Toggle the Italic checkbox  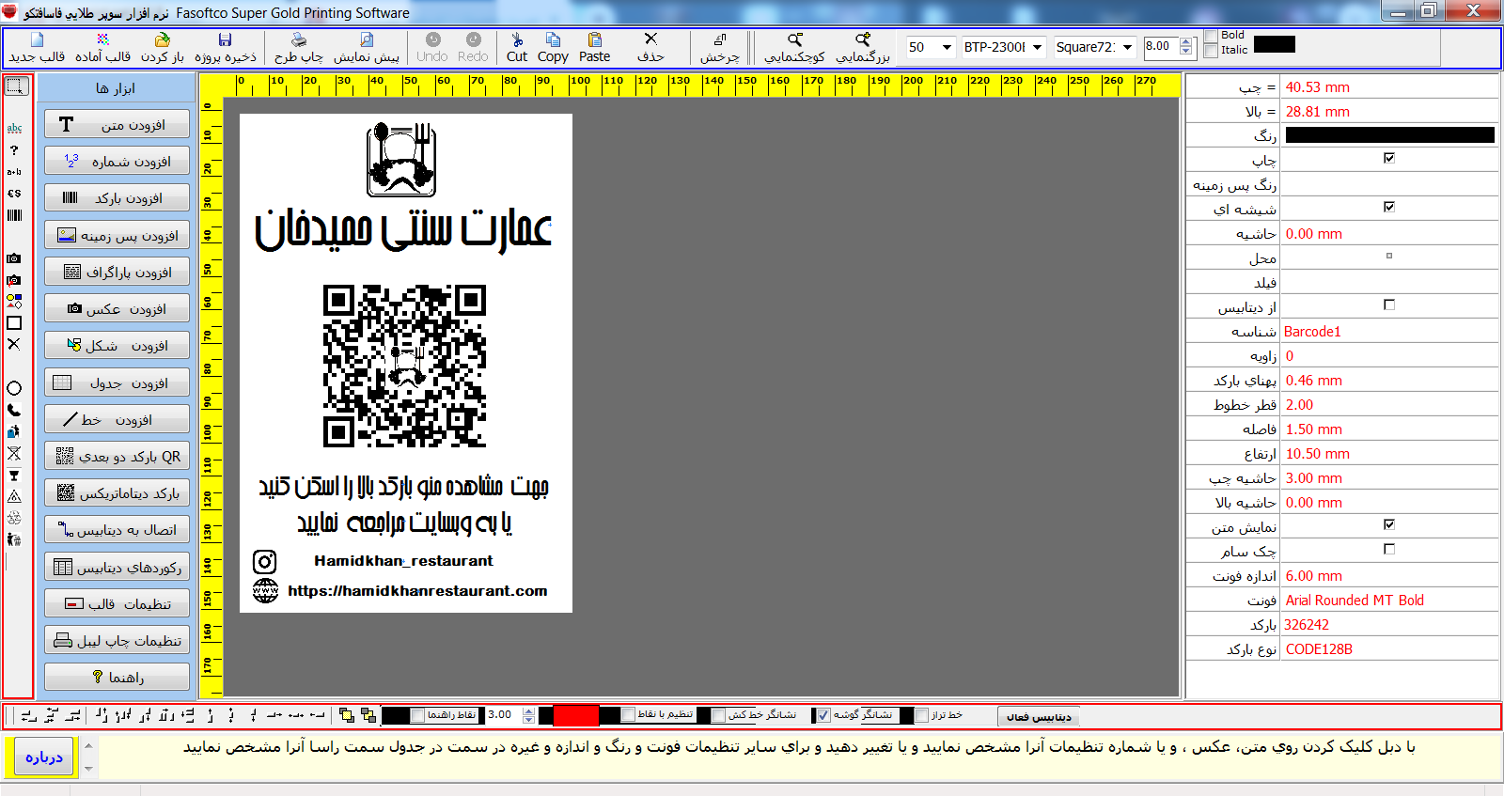click(x=1211, y=51)
